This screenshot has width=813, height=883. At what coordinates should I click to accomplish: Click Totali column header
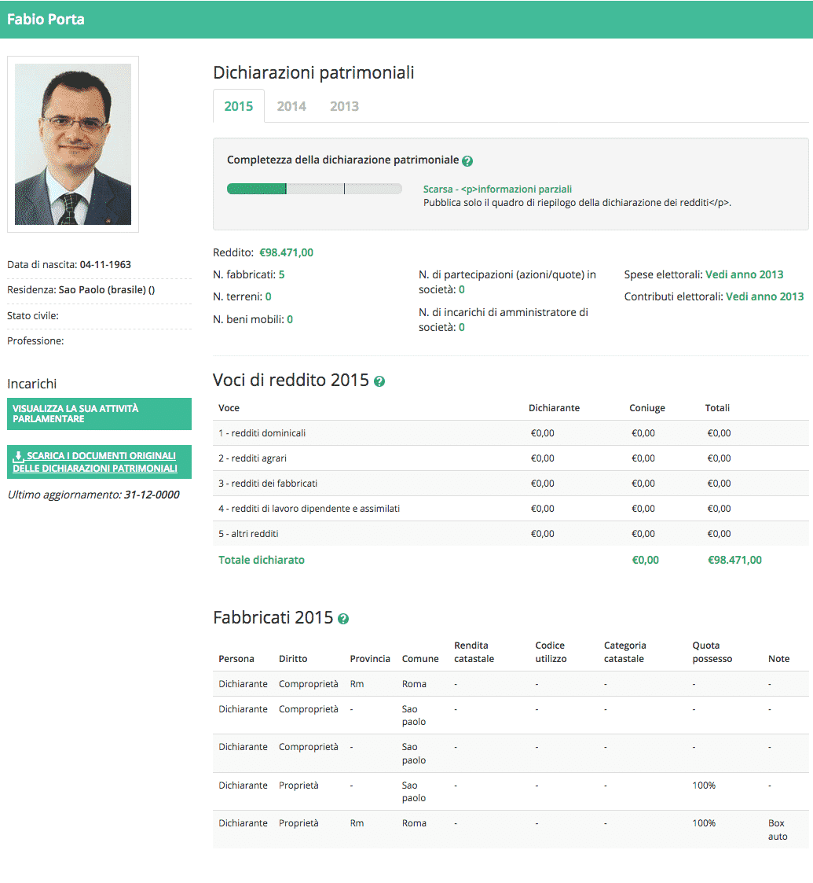click(x=717, y=408)
